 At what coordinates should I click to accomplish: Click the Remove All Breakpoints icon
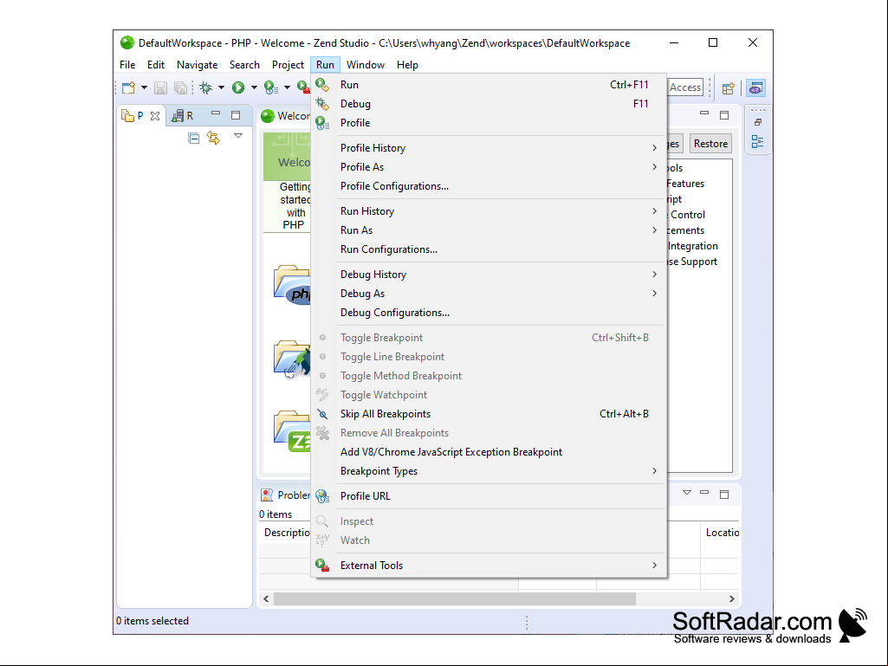pyautogui.click(x=323, y=433)
